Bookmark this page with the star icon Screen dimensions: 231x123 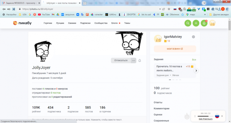[169, 9]
